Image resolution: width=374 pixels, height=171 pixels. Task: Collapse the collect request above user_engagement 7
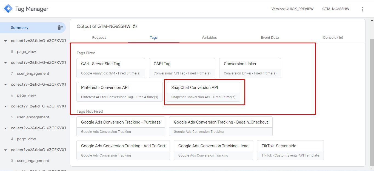tap(5, 63)
